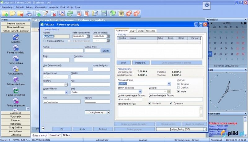Open Magazyn section in left menu

click(15, 120)
